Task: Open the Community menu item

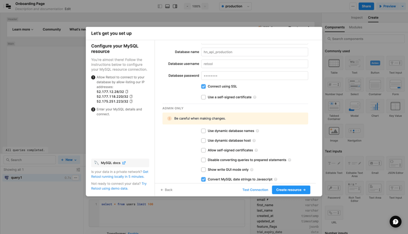Action: coord(52,30)
